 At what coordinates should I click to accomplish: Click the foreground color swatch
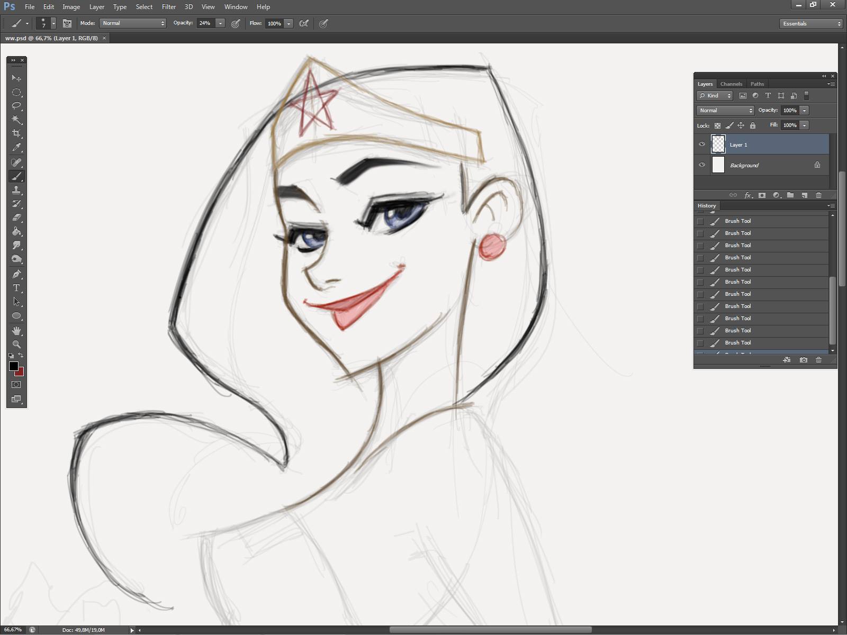pyautogui.click(x=14, y=366)
